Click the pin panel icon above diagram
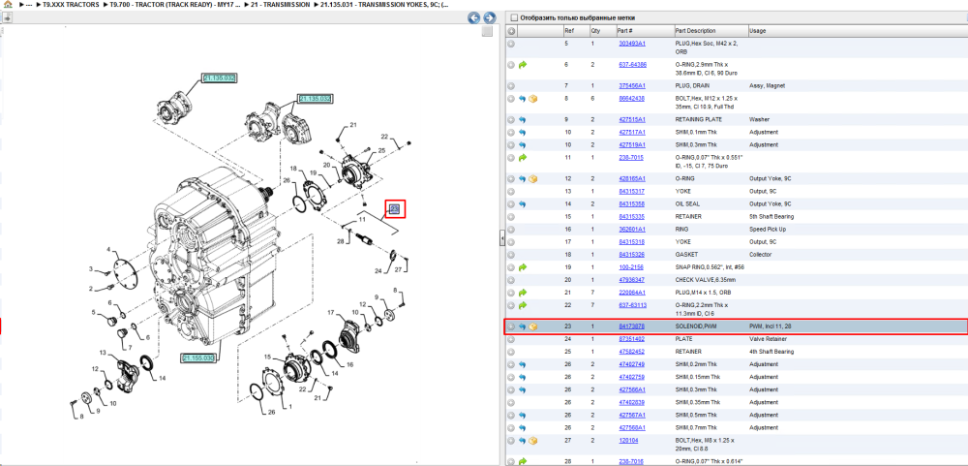This screenshot has width=968, height=466. click(x=8, y=17)
